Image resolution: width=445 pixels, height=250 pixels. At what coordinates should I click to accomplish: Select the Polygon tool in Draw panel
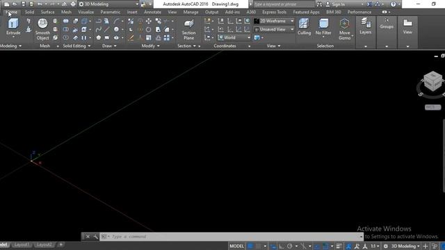99,37
